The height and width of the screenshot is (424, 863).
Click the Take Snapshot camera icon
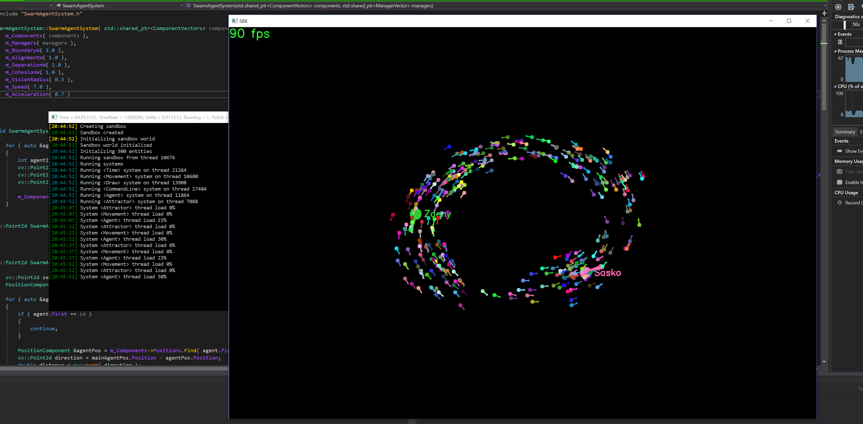pyautogui.click(x=840, y=172)
